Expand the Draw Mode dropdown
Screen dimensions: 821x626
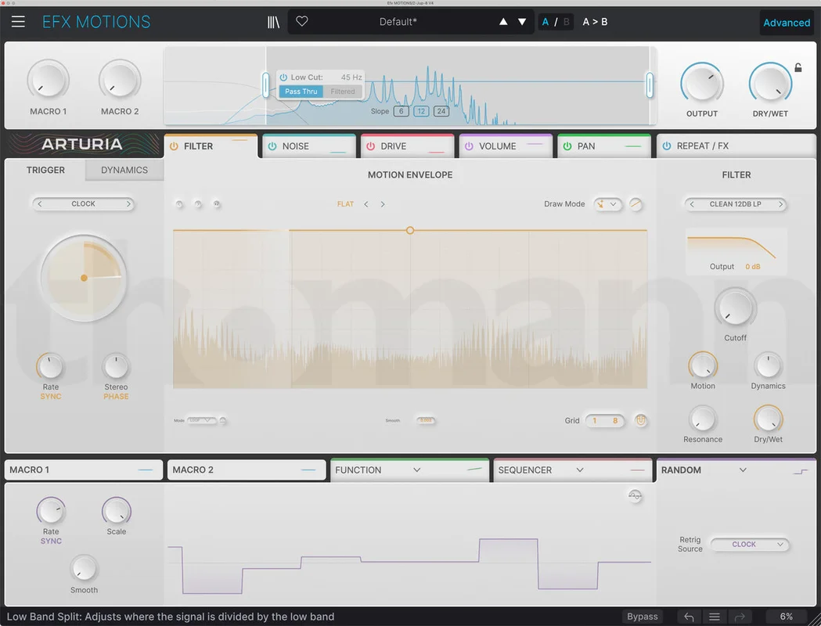pyautogui.click(x=607, y=204)
